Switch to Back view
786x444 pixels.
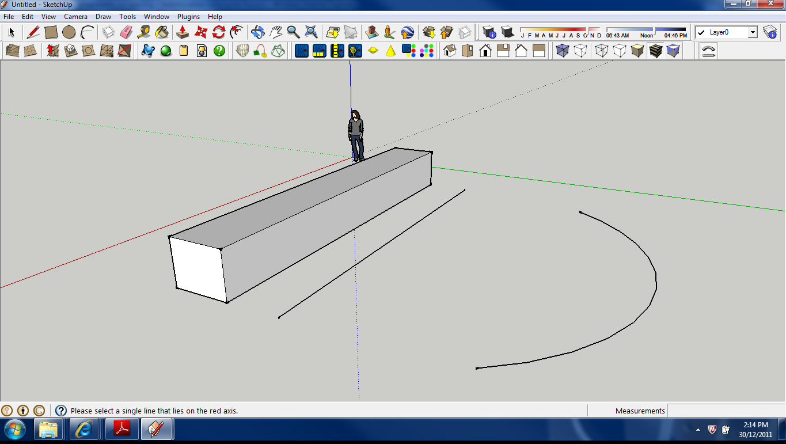pyautogui.click(x=521, y=51)
